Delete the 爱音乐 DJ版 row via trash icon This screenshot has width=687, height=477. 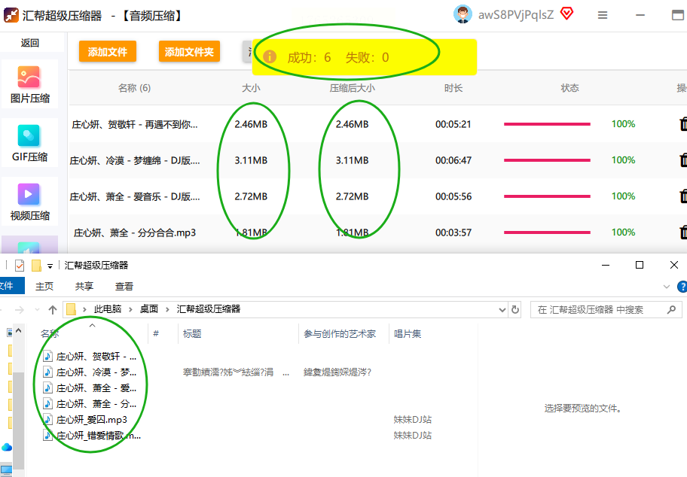[683, 196]
